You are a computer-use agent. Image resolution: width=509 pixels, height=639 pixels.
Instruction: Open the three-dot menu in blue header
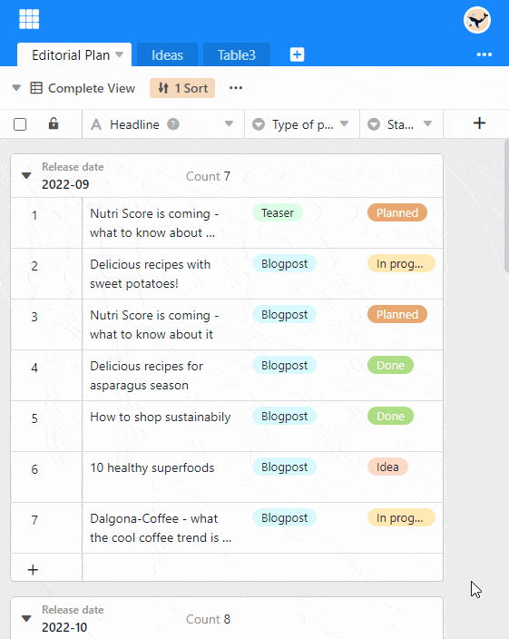pyautogui.click(x=485, y=54)
